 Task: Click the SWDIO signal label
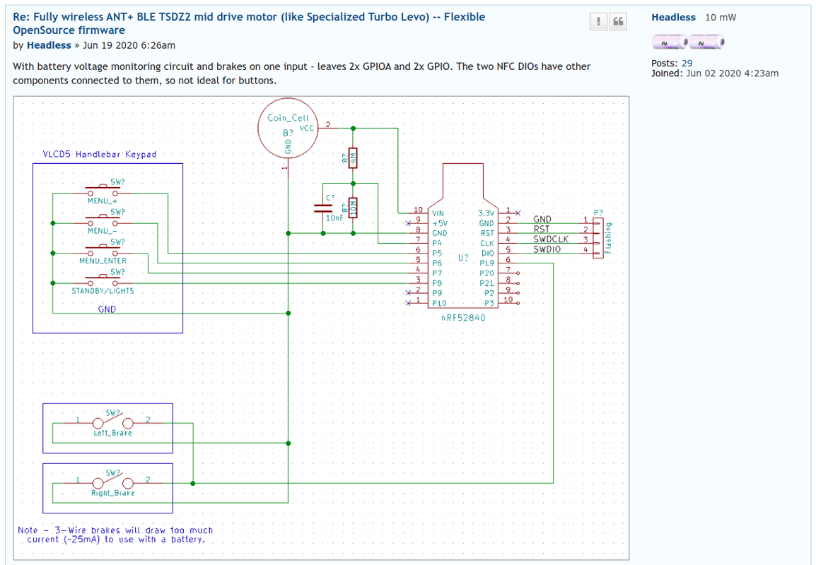tap(547, 249)
